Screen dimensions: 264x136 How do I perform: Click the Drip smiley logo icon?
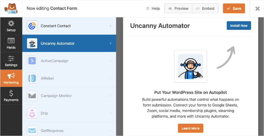[32, 113]
